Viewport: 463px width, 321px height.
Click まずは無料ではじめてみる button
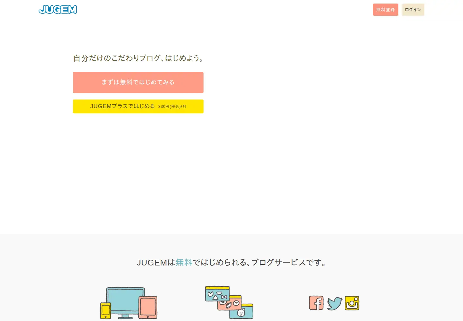138,82
